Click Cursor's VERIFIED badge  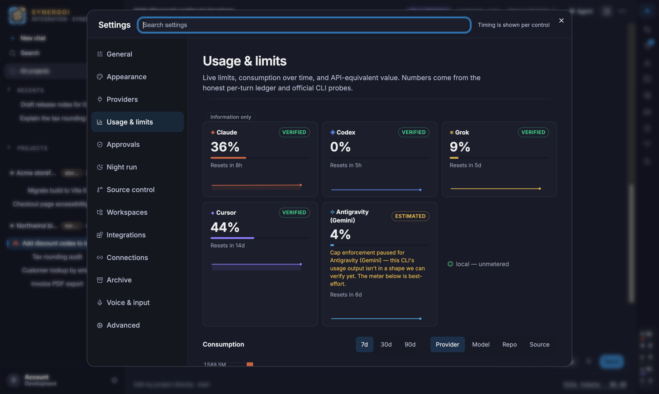pyautogui.click(x=294, y=213)
